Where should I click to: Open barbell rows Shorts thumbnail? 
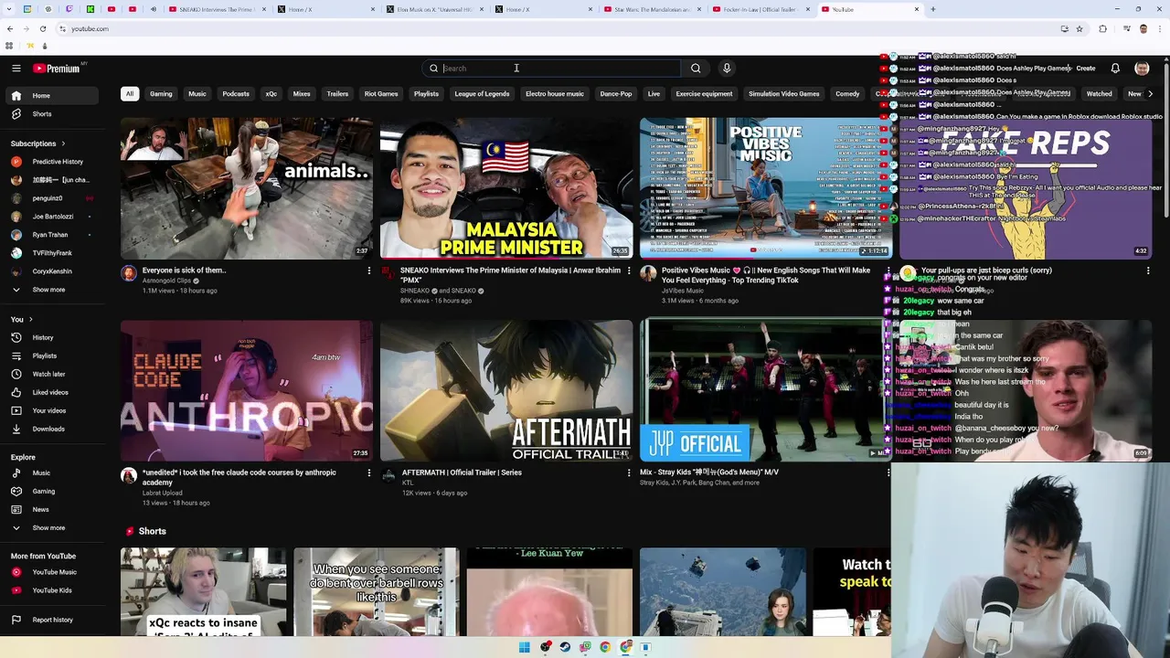(377, 592)
